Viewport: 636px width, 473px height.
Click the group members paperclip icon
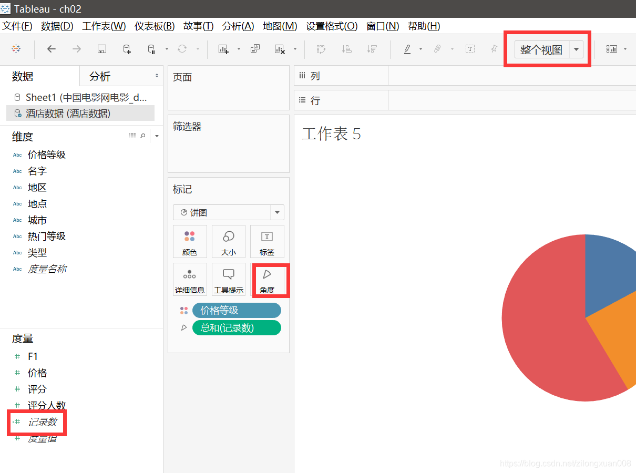(x=437, y=49)
